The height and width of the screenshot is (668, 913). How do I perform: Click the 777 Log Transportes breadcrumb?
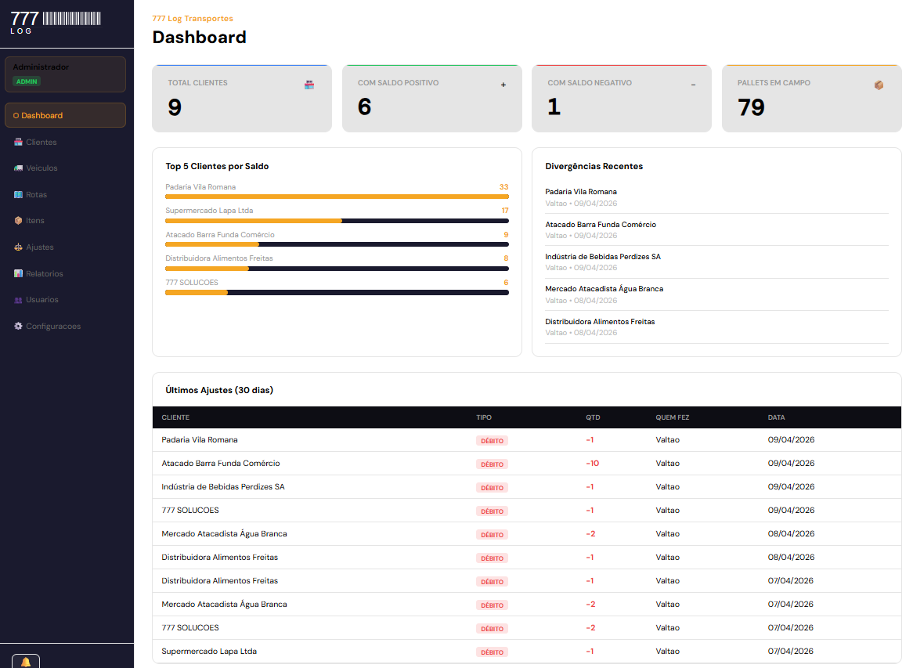[x=193, y=19]
